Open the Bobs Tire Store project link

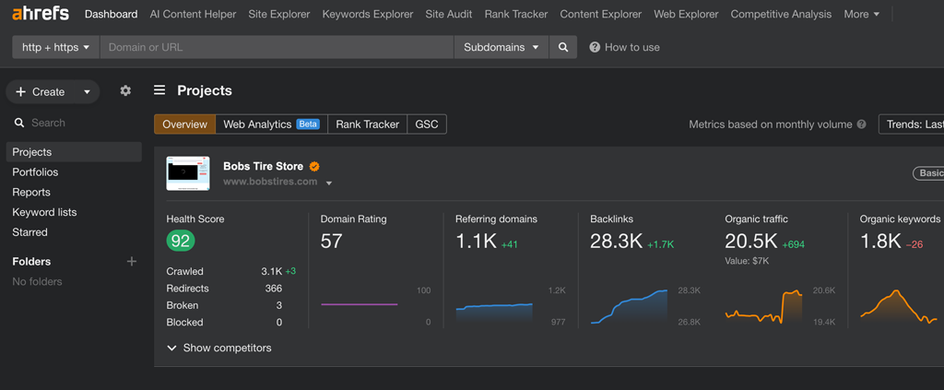coord(263,167)
